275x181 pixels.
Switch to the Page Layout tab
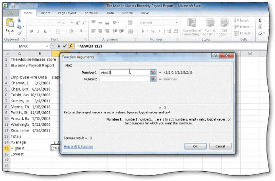tap(67, 13)
